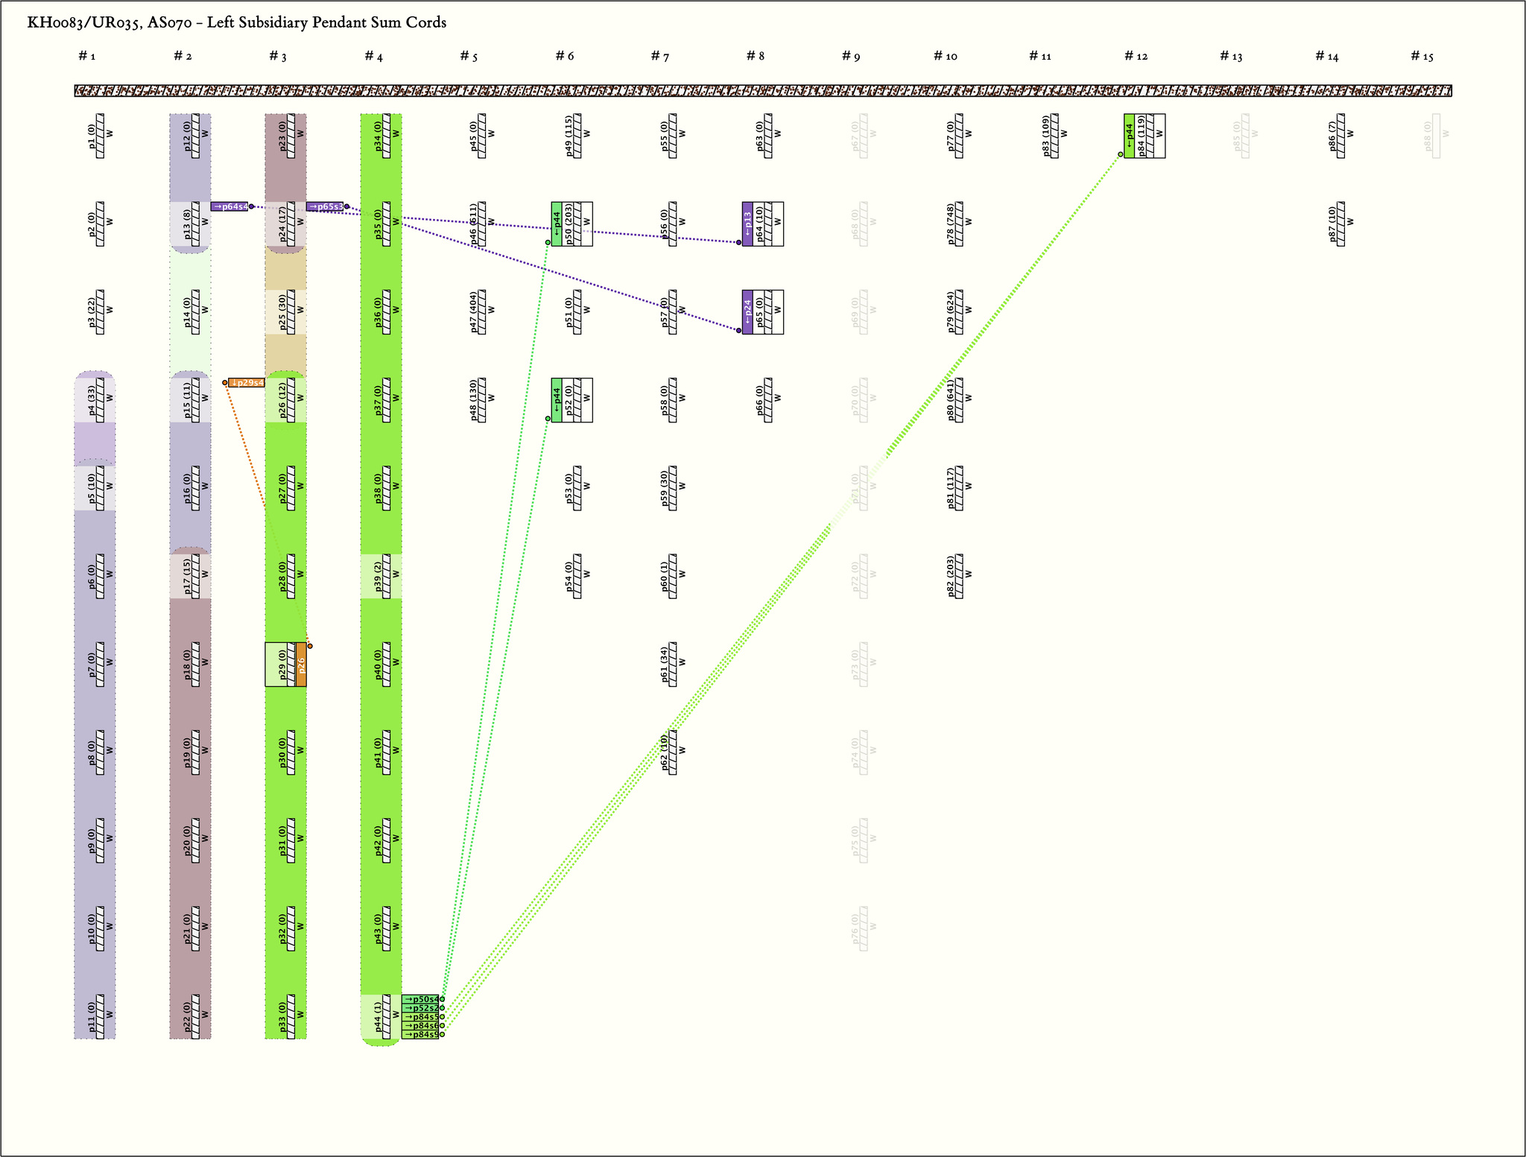Click the green ←p44 tag on p84

click(1129, 136)
